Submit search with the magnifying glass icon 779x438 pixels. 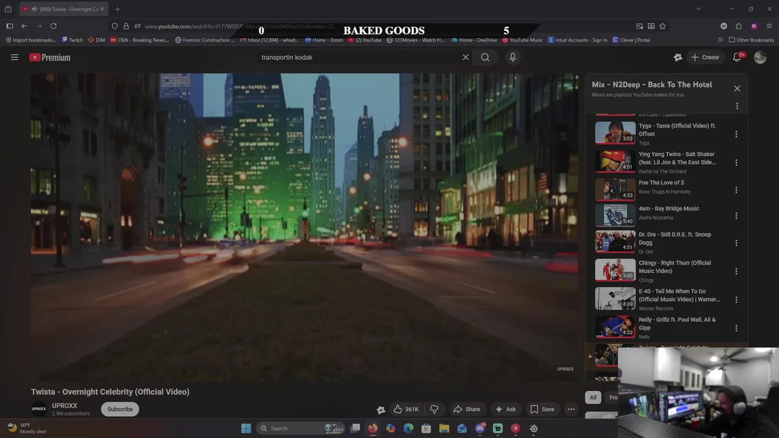tap(485, 57)
